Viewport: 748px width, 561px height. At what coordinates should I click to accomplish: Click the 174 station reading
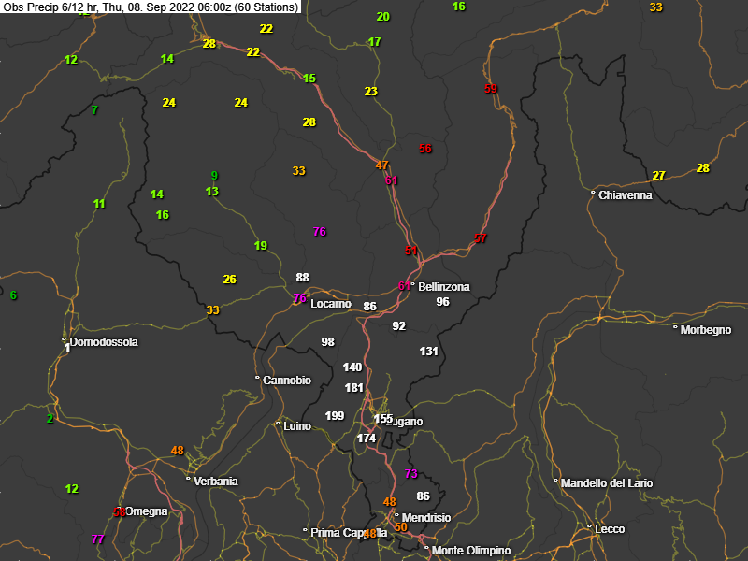[x=366, y=438]
